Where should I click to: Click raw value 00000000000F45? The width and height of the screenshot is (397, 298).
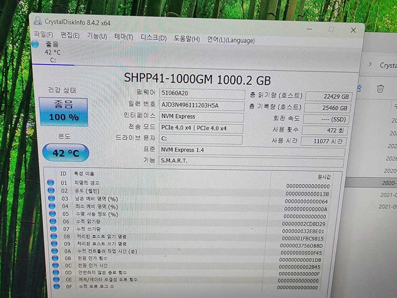(x=301, y=253)
